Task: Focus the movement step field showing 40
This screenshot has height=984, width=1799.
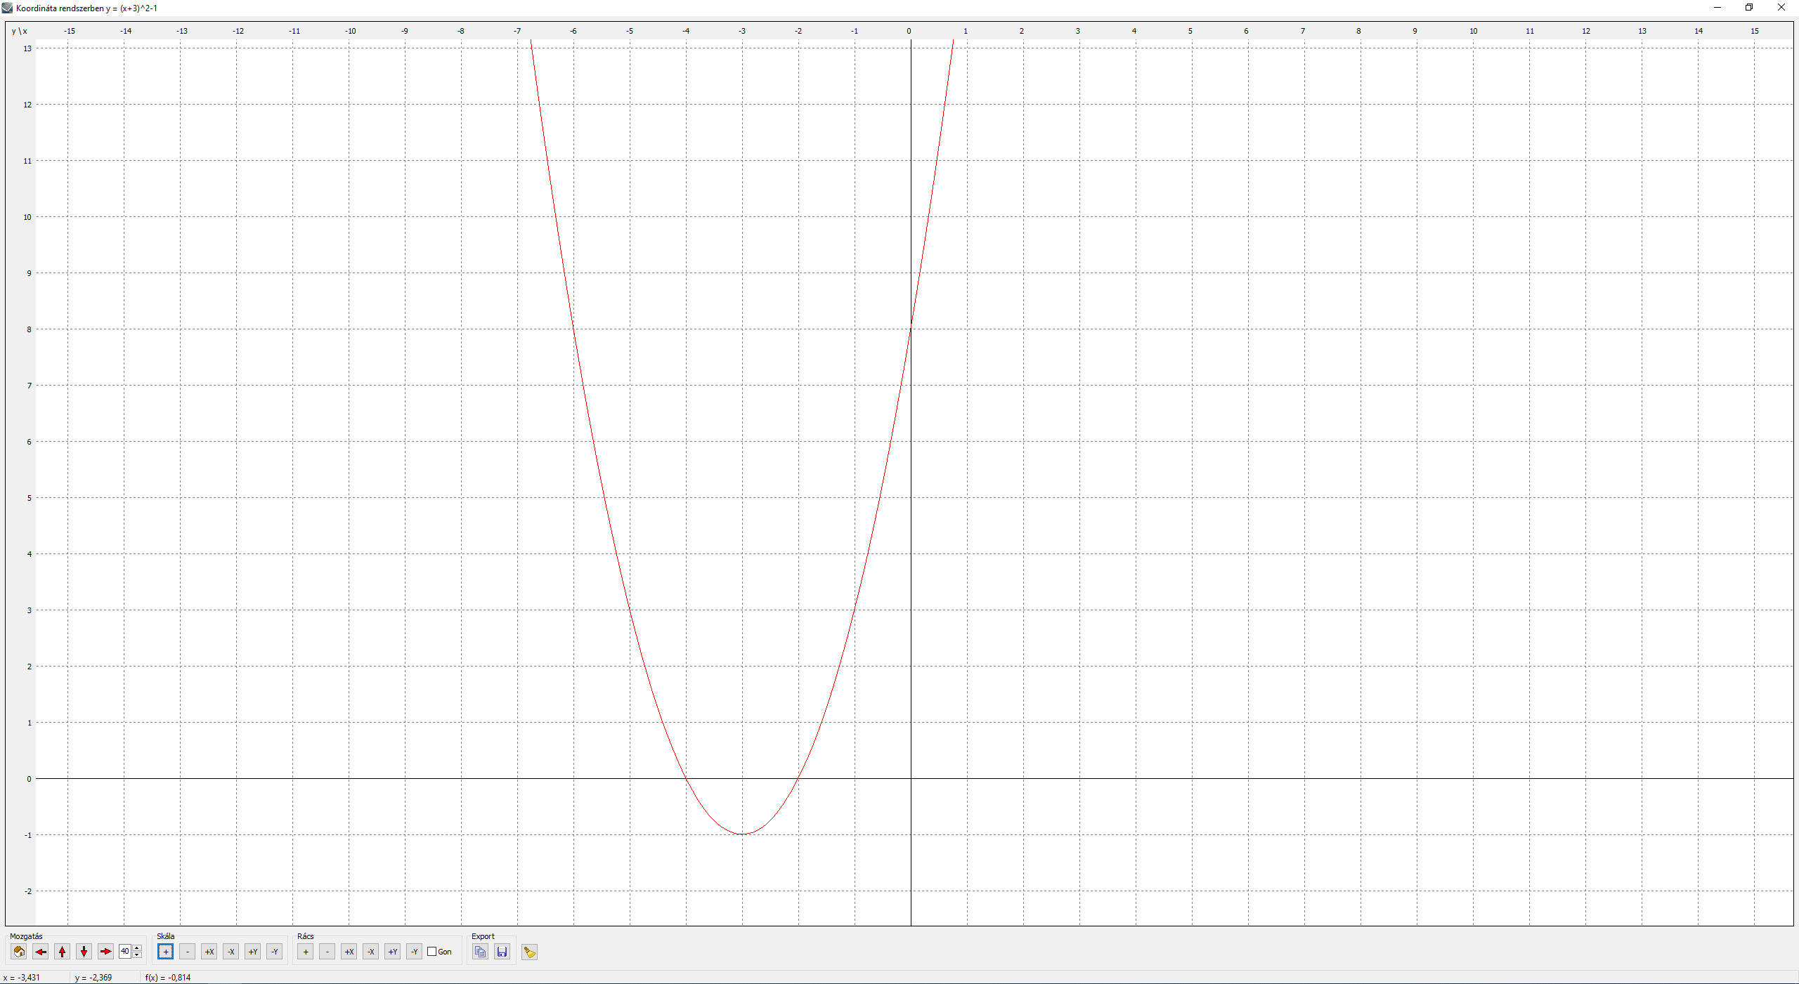Action: (125, 952)
